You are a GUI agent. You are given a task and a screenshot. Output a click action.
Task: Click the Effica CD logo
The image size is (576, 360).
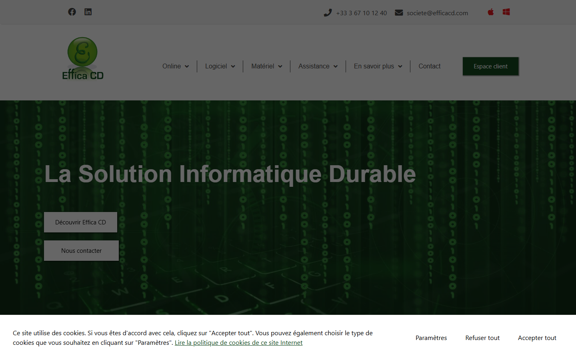coord(83,58)
